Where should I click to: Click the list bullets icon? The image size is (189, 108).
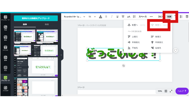coord(134,17)
